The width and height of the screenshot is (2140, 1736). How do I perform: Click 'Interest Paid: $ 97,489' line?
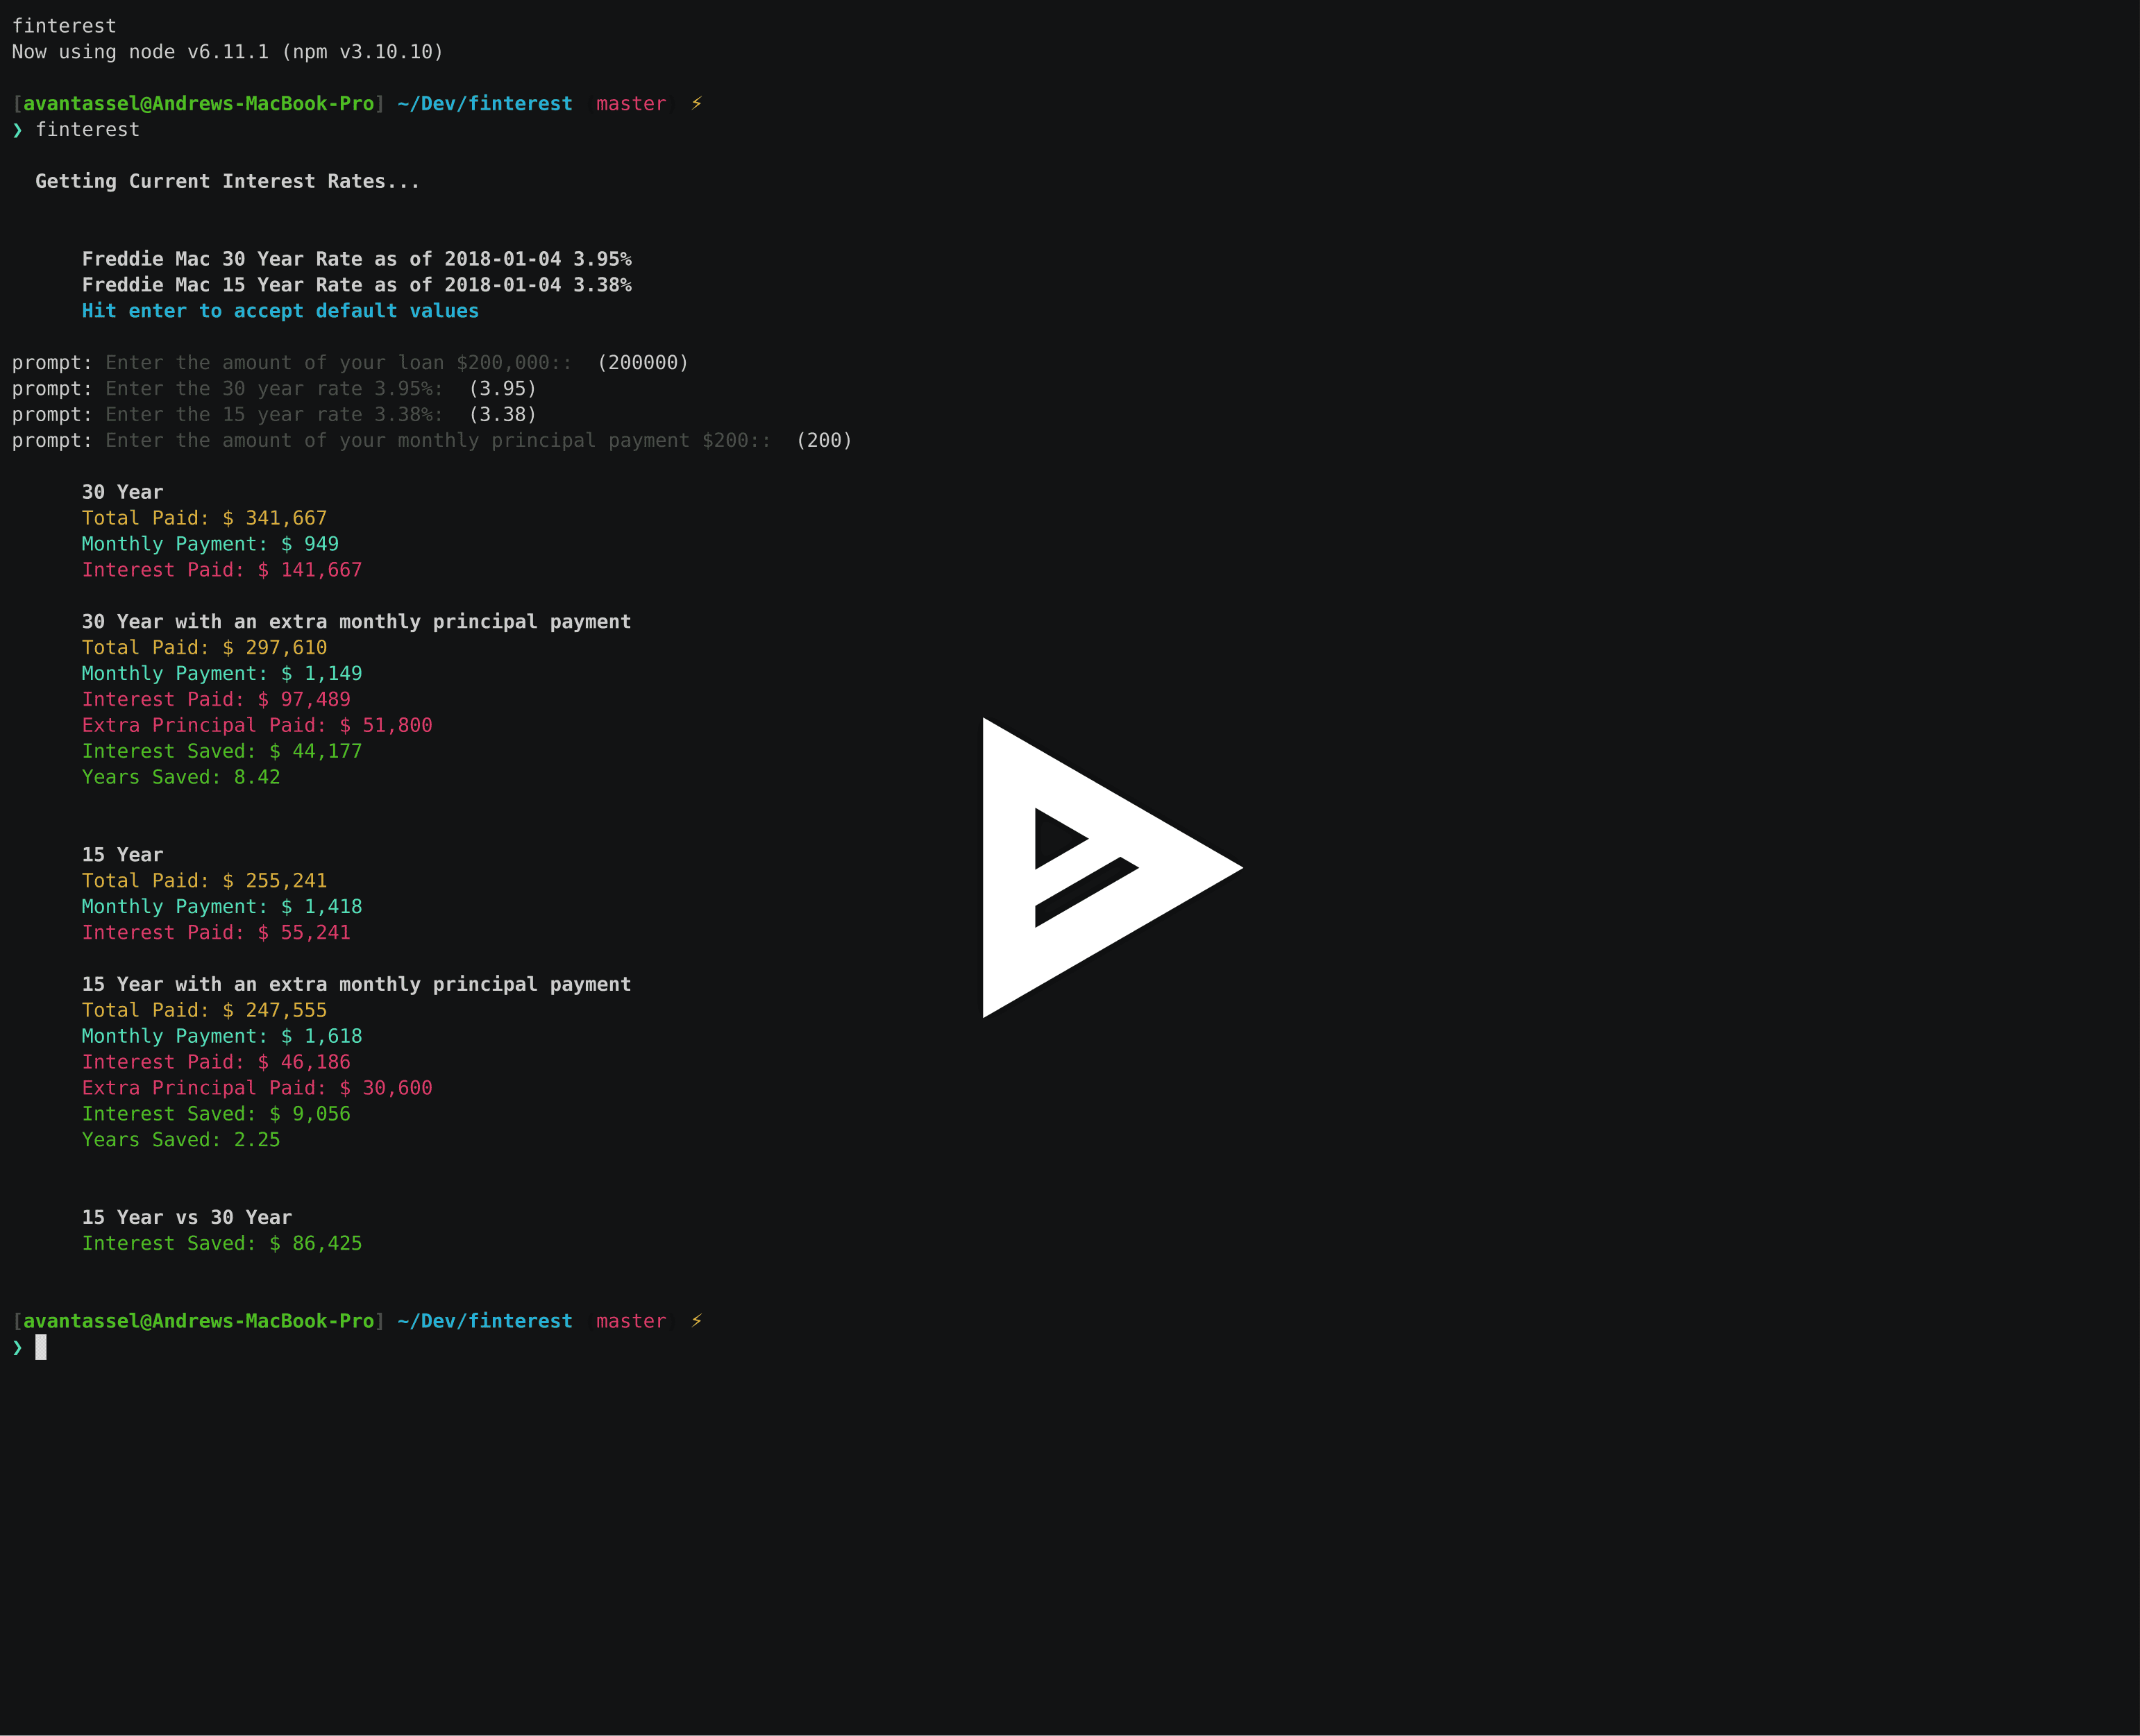(x=216, y=700)
